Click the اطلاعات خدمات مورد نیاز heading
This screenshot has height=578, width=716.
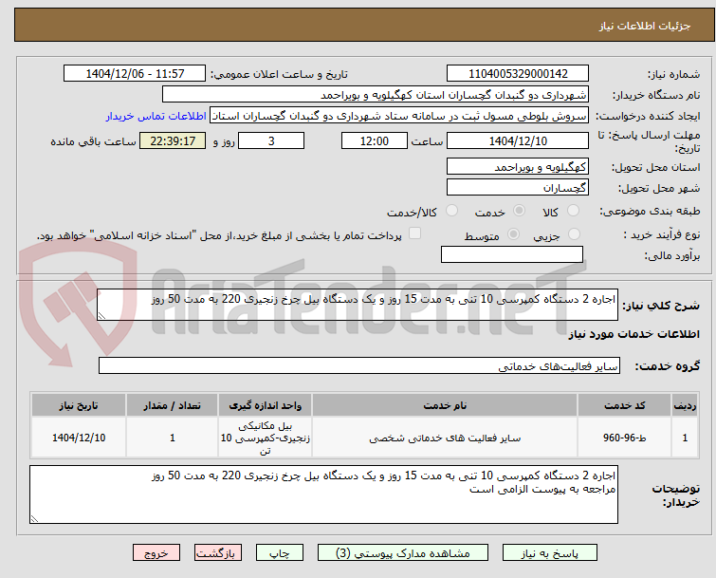(x=633, y=334)
